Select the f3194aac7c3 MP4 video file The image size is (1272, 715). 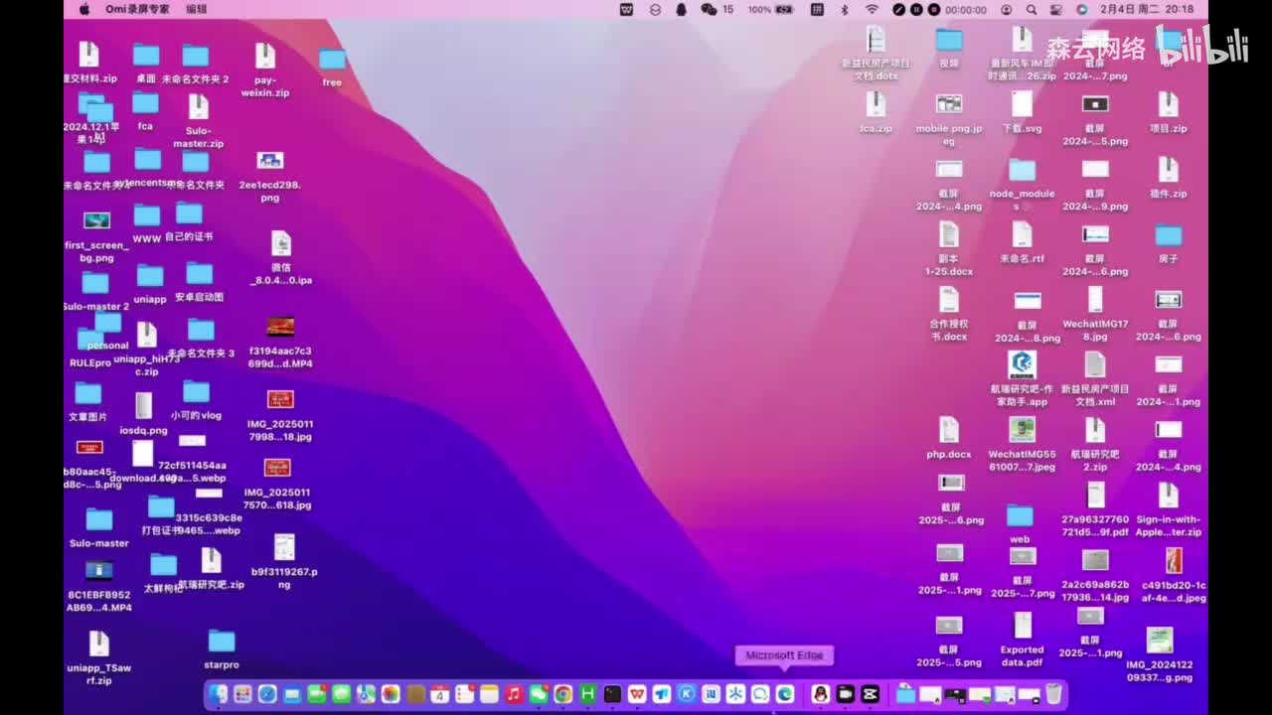(280, 343)
